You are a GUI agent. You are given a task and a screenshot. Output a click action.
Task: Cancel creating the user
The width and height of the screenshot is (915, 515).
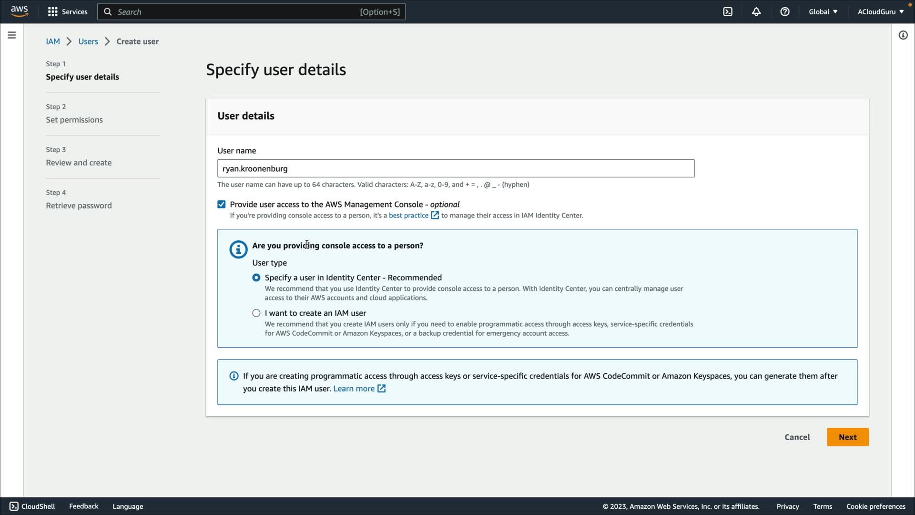[797, 437]
